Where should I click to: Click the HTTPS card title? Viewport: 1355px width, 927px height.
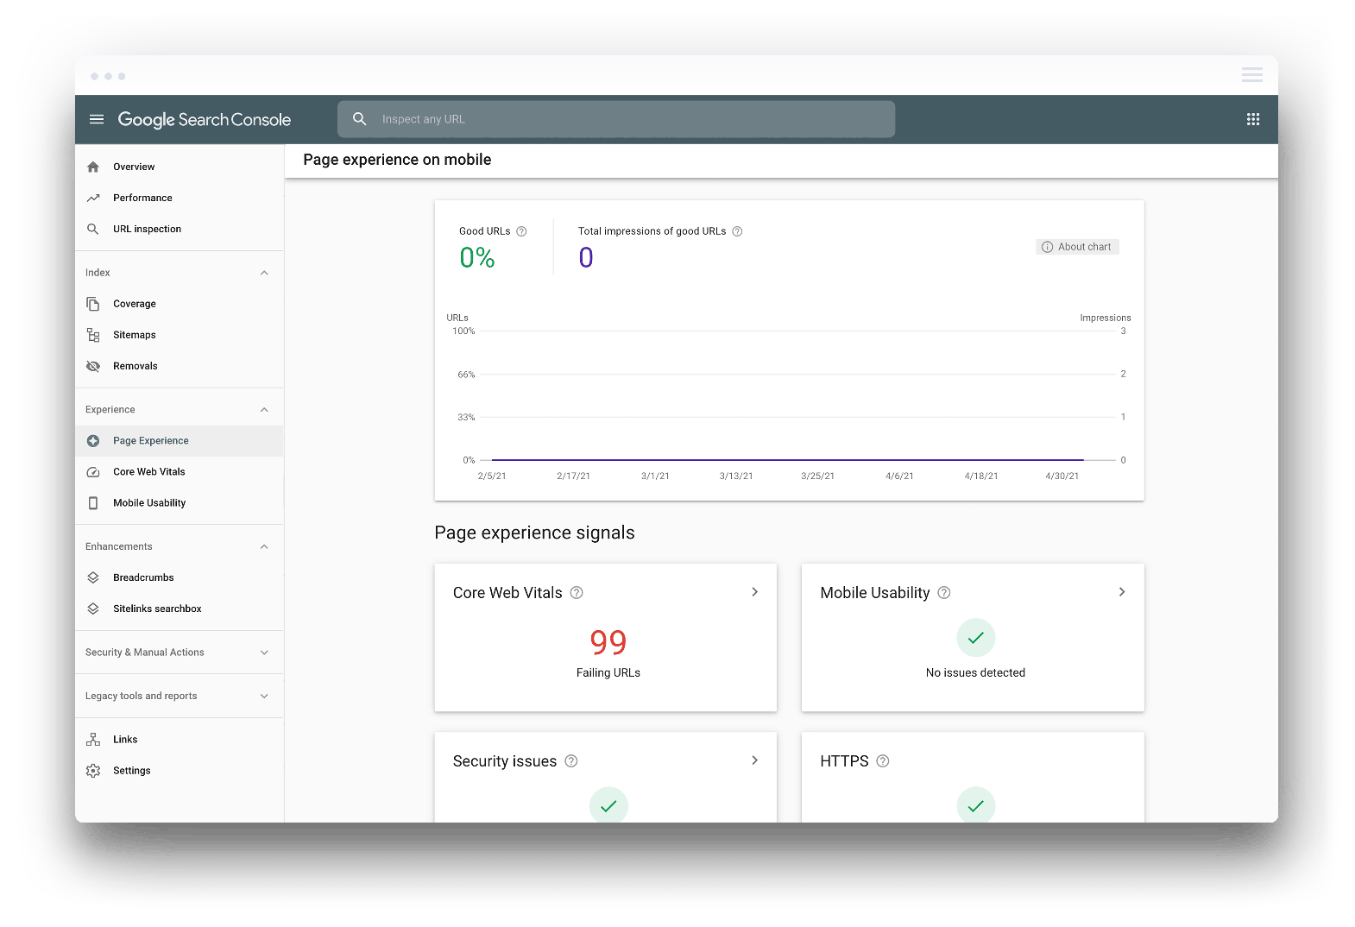pyautogui.click(x=844, y=761)
